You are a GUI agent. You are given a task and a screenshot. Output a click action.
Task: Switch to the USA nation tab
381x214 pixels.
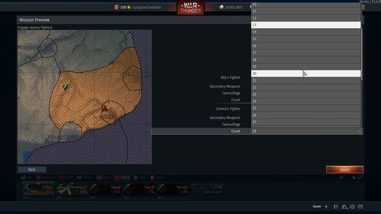26,178
